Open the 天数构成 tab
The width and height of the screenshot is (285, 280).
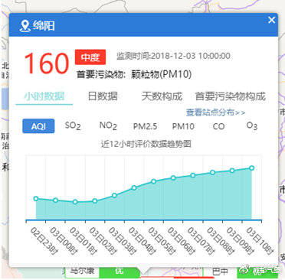tap(162, 96)
